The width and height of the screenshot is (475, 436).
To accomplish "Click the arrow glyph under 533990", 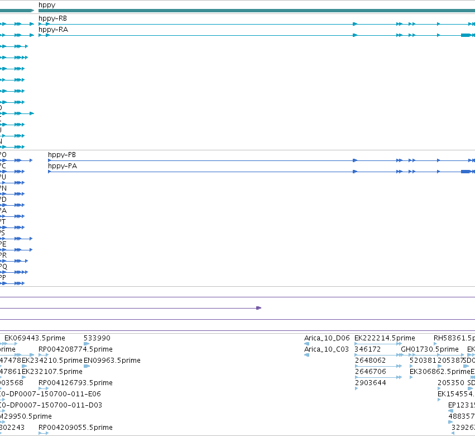I will [x=87, y=344].
